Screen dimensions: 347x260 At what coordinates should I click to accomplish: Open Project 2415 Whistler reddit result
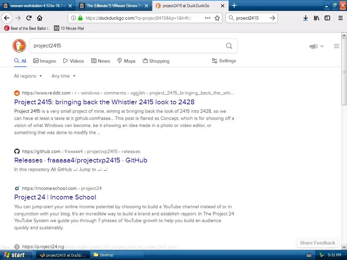point(104,102)
